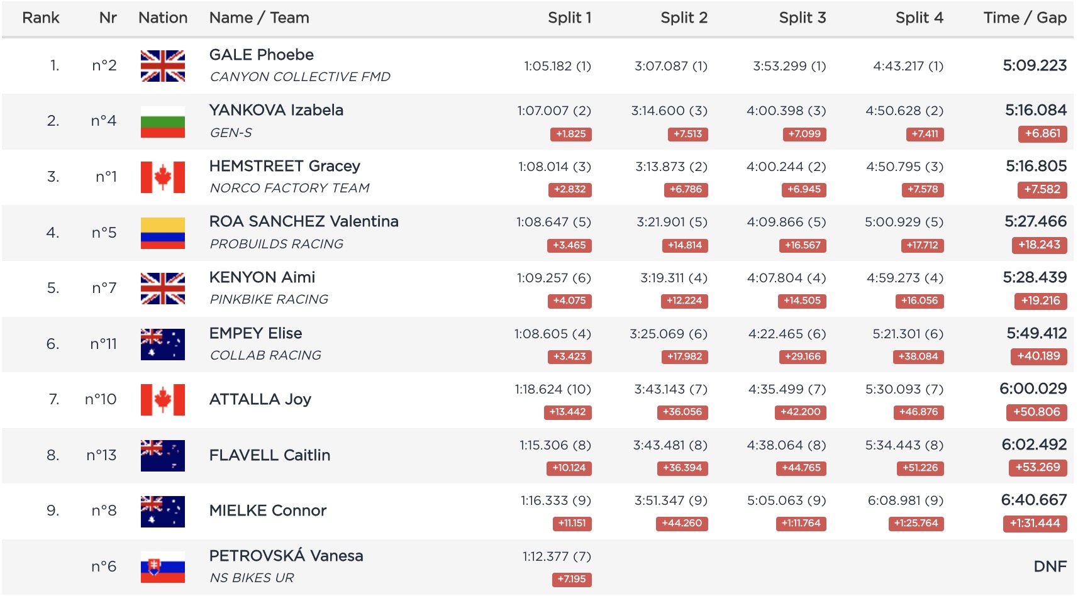The width and height of the screenshot is (1078, 596).
Task: Click the Bulgarian flag beside YANKOVA Izabela
Action: click(162, 121)
